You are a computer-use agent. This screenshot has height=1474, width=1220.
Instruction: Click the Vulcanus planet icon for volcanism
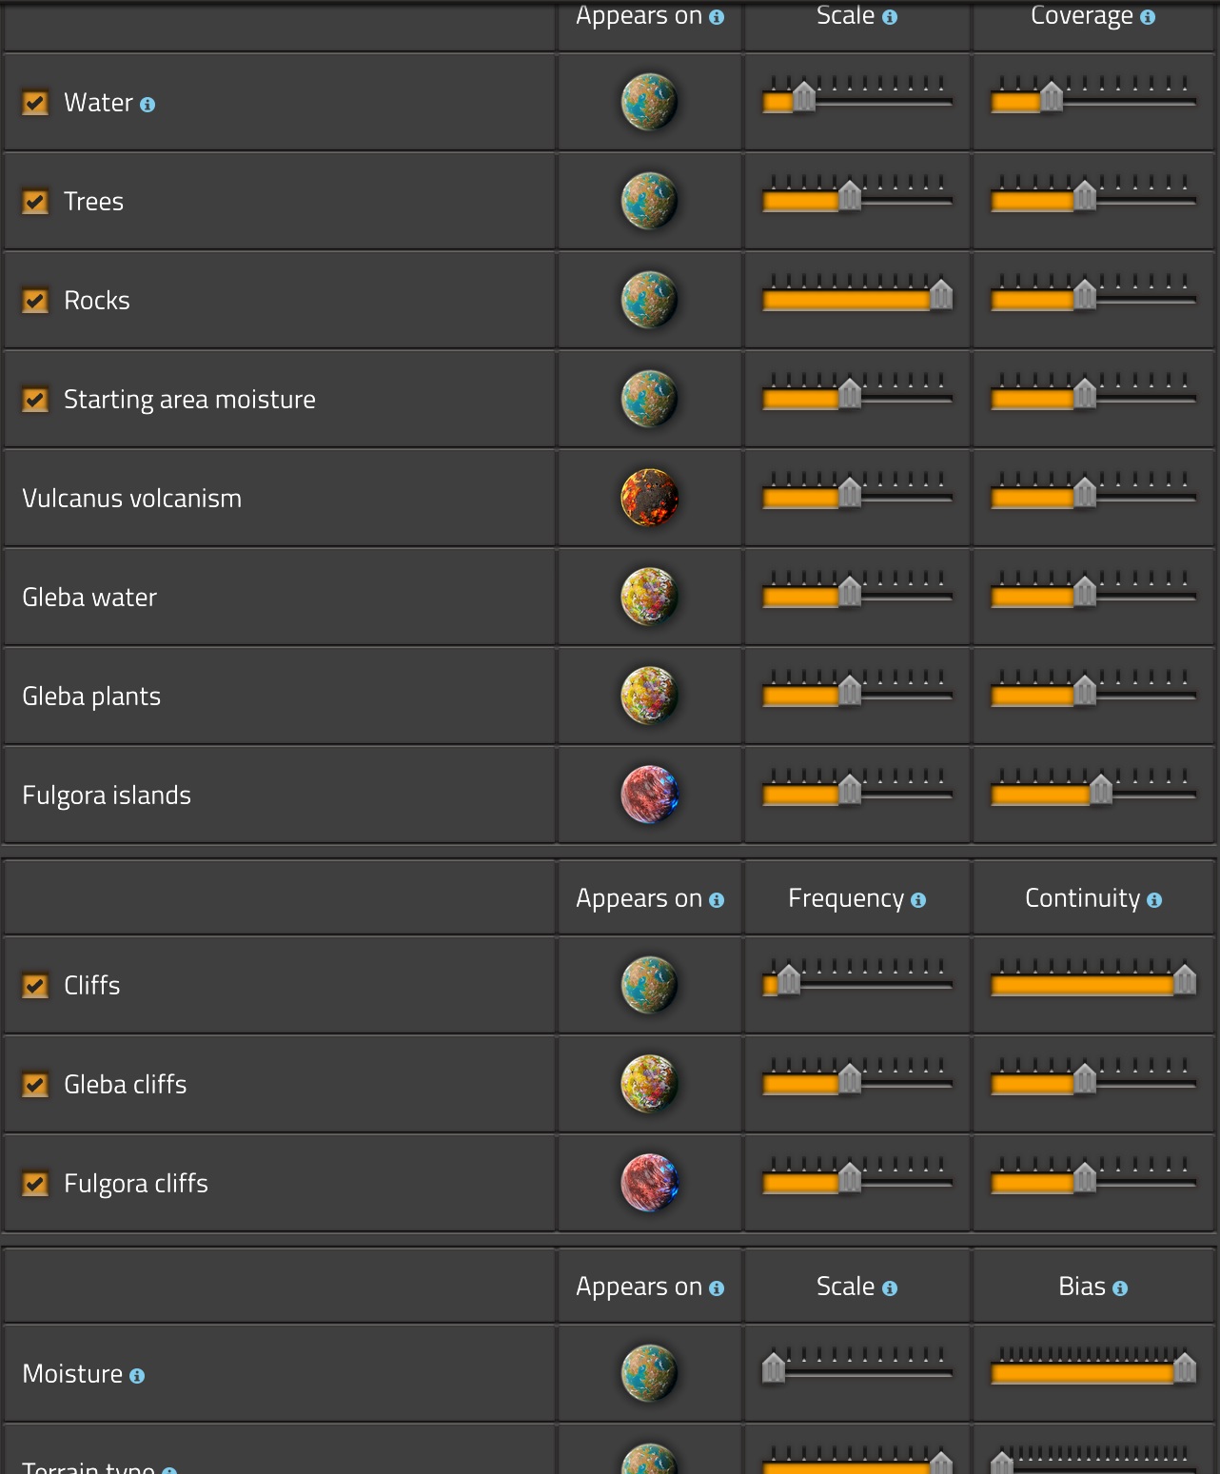[x=649, y=498]
